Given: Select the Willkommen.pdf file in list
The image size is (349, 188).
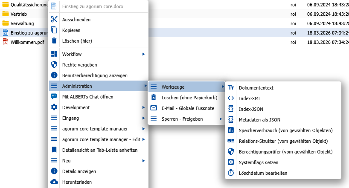Looking at the screenshot, I should (x=27, y=42).
